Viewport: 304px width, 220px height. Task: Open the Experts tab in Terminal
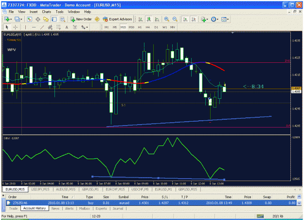pos(101,208)
